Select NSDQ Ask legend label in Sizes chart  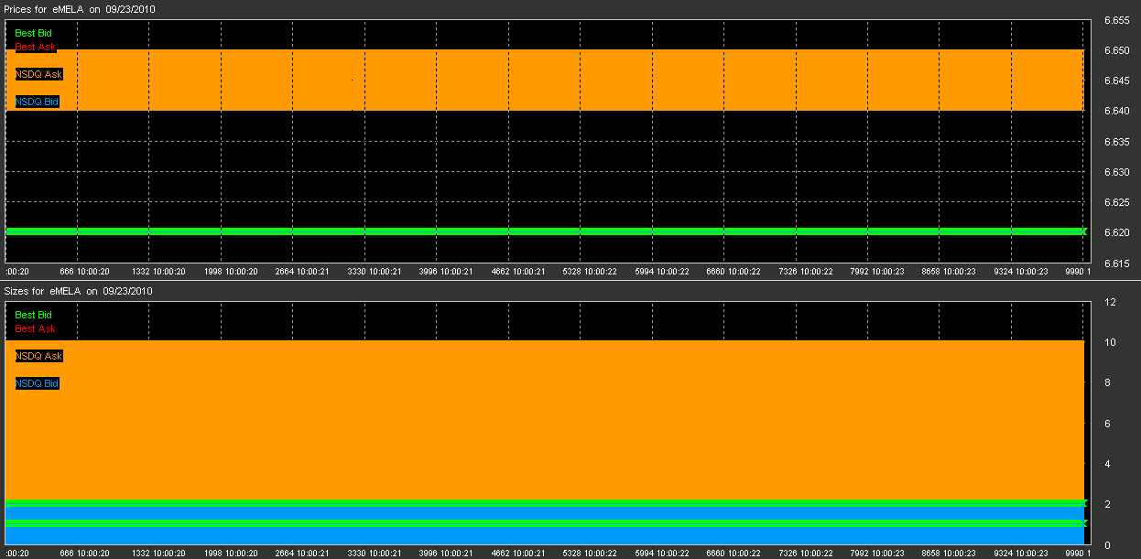tap(38, 356)
